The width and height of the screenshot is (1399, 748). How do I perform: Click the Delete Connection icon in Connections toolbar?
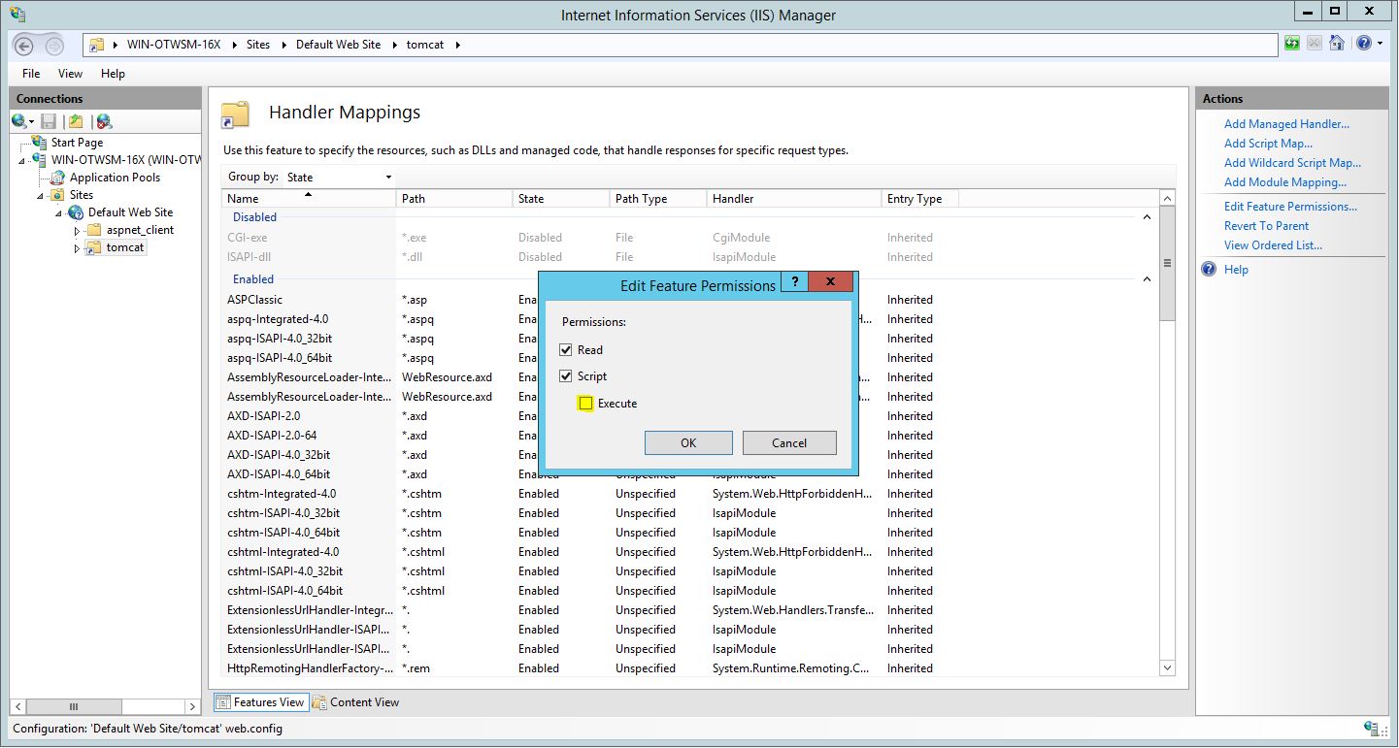pos(104,121)
